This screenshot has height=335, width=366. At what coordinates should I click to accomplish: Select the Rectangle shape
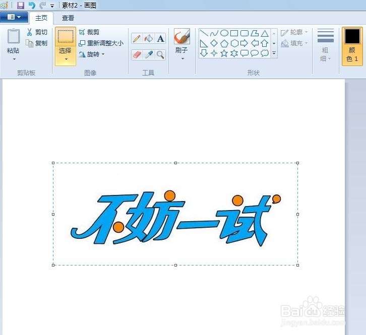pyautogui.click(x=234, y=33)
